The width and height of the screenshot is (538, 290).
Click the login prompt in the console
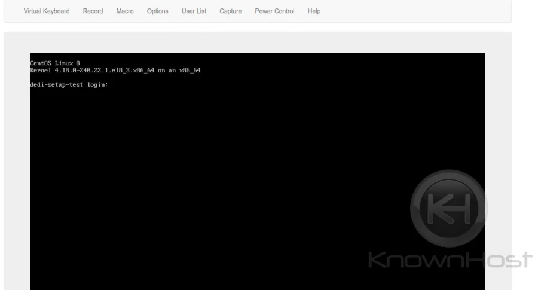click(69, 84)
